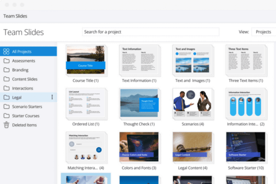The width and height of the screenshot is (276, 184).
Task: Click in the Search for a project field
Action: (x=150, y=32)
